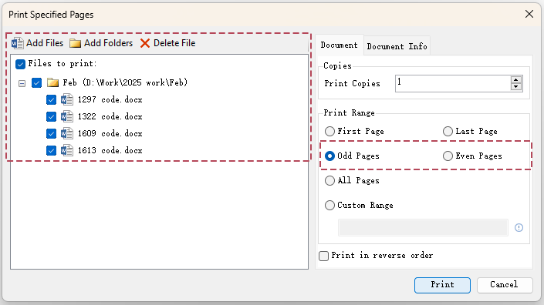The image size is (544, 305).
Task: Select the First Page radio button
Action: (x=329, y=131)
